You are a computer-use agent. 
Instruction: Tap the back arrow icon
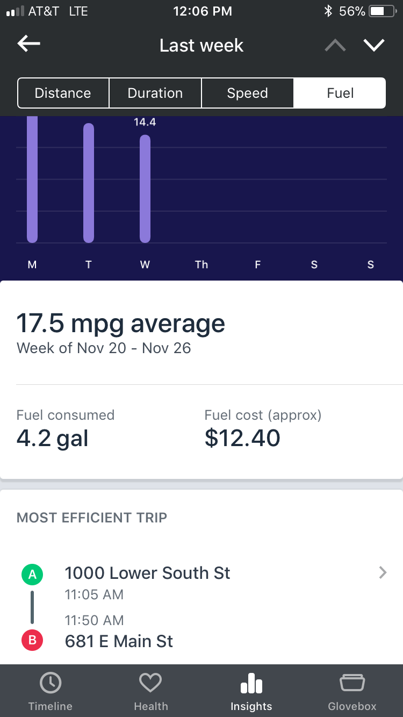click(29, 45)
